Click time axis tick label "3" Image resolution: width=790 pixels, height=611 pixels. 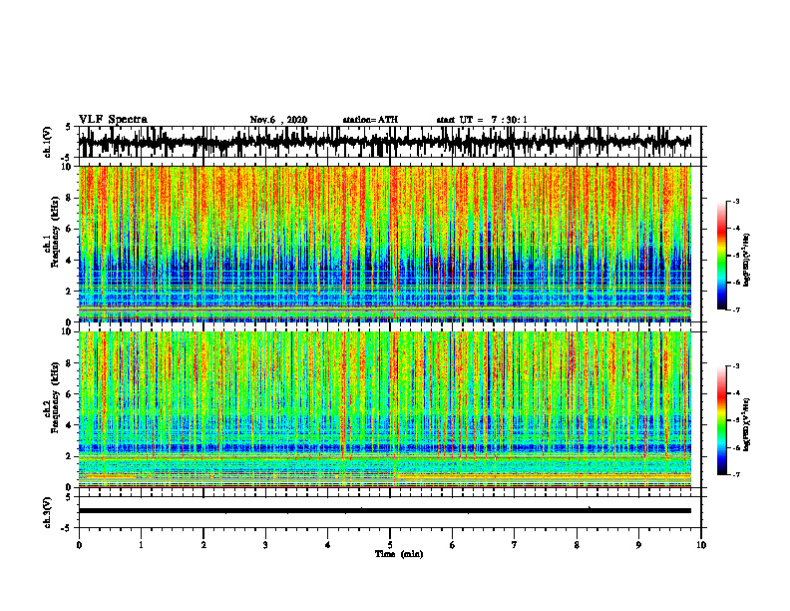click(265, 545)
